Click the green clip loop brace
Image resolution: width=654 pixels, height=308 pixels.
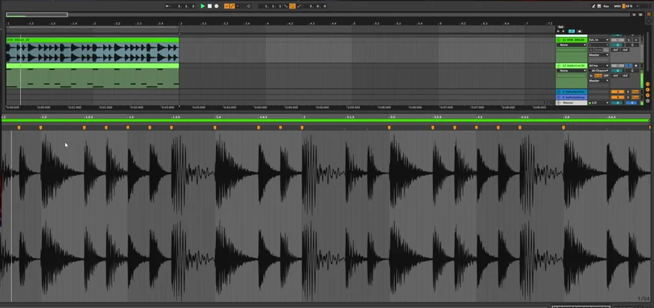pos(326,120)
